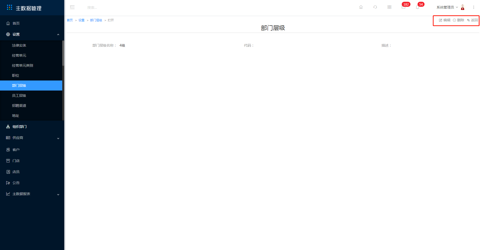Image resolution: width=480 pixels, height=250 pixels.
Task: Click the 返回 back button
Action: pyautogui.click(x=472, y=20)
